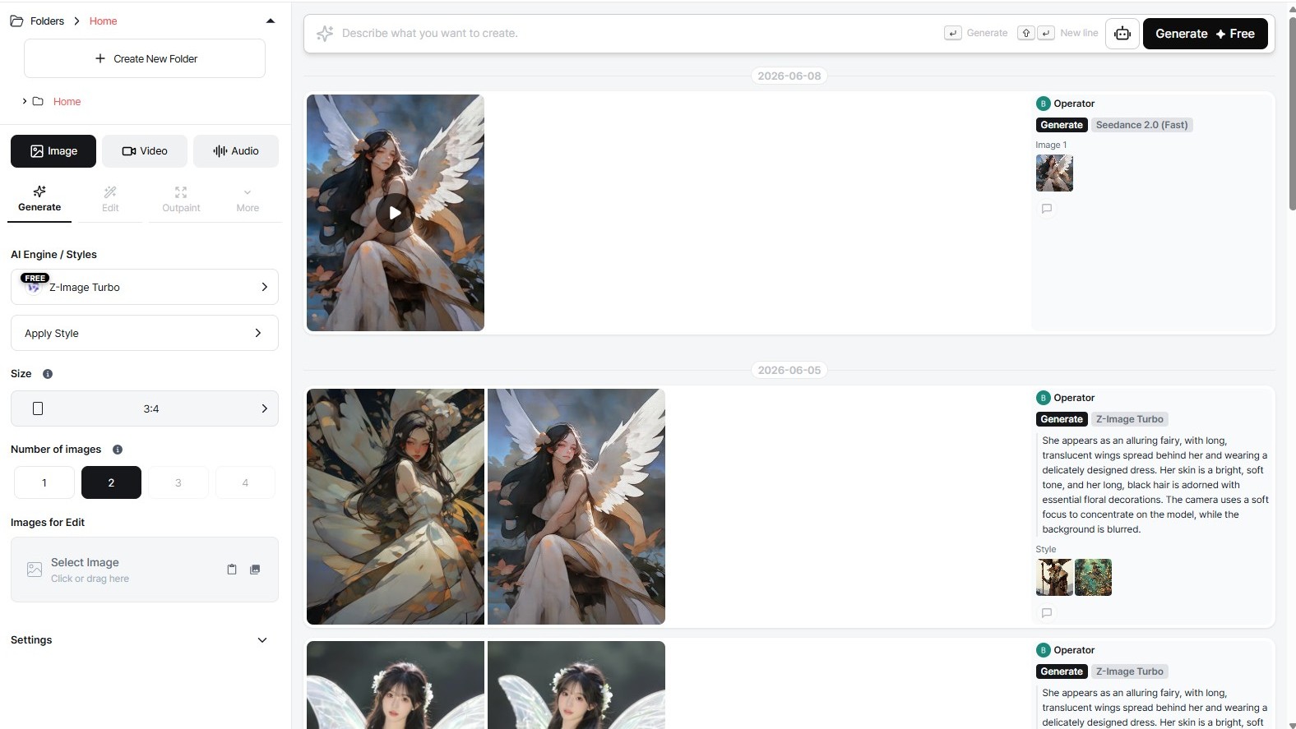
Task: Click Create New Folder button
Action: pyautogui.click(x=145, y=59)
